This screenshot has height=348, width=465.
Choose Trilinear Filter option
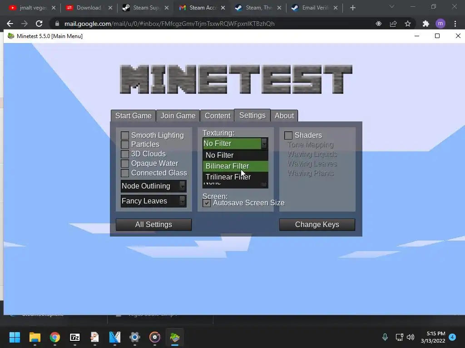235,177
